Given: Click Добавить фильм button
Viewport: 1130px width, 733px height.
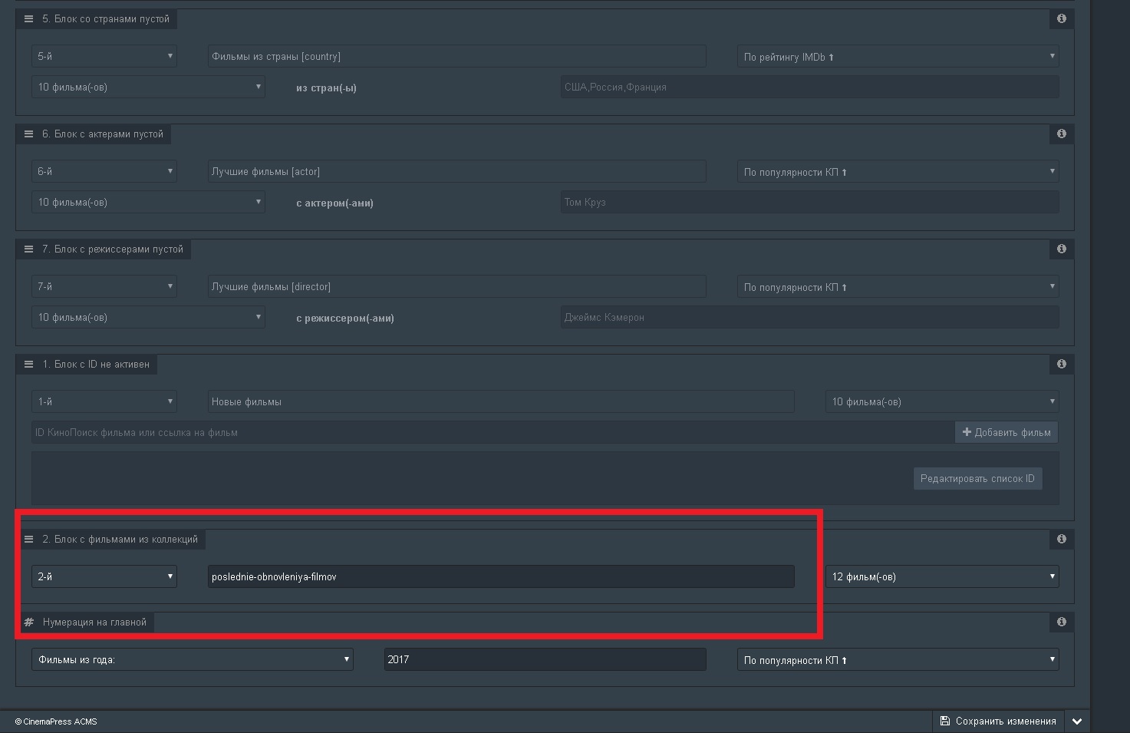Looking at the screenshot, I should (x=1006, y=432).
